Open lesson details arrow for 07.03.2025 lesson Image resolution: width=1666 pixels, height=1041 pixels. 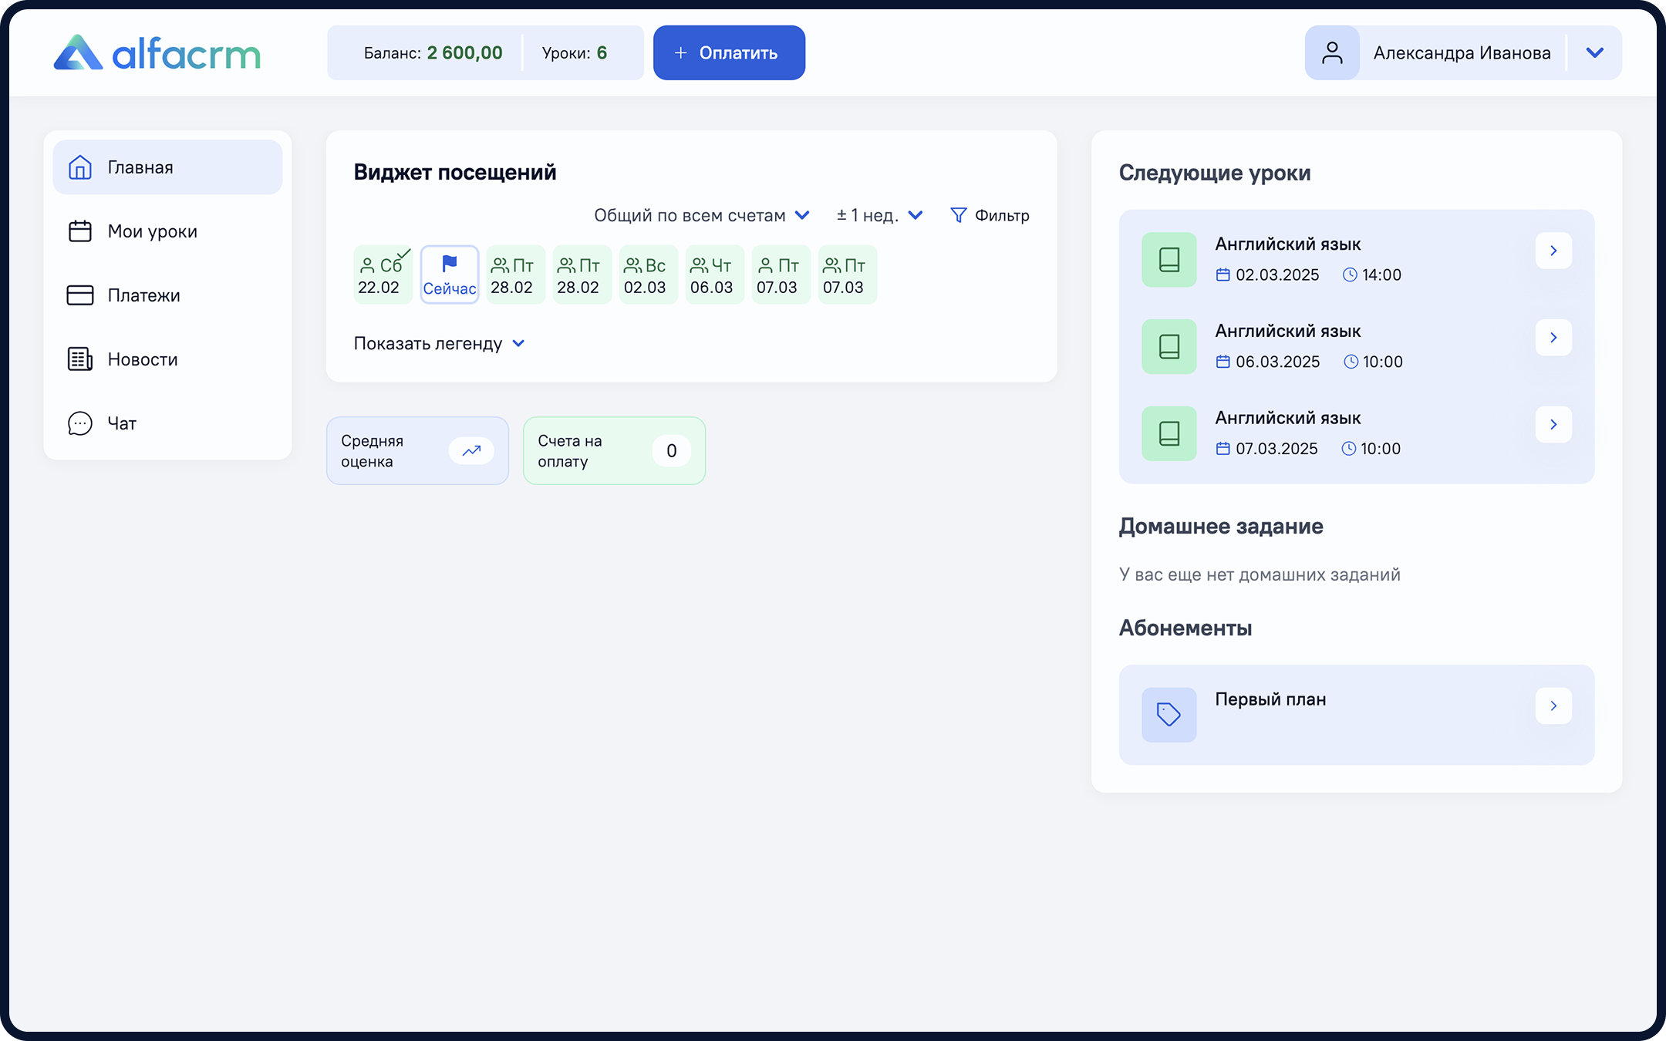(x=1553, y=425)
